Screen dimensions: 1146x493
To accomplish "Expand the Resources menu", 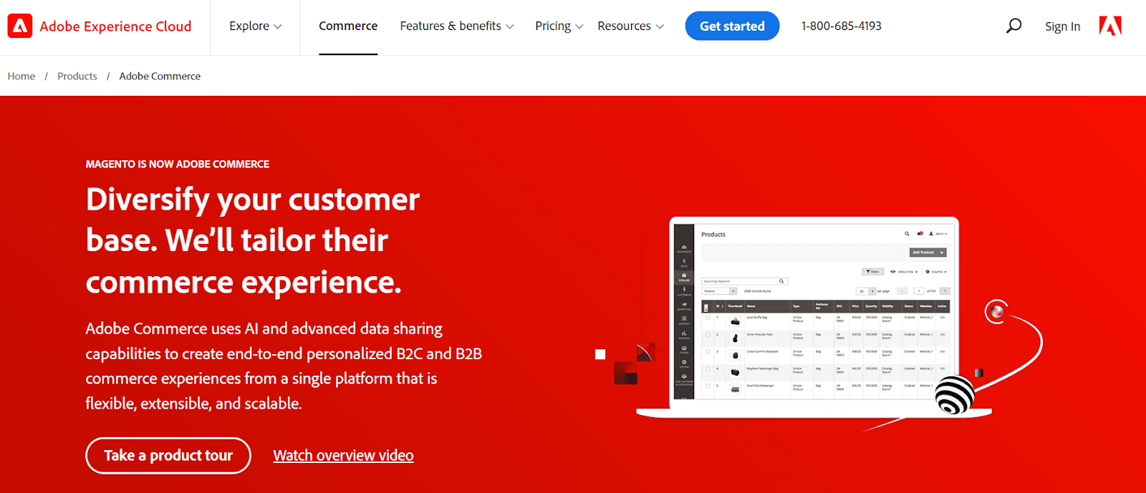I will (x=631, y=26).
